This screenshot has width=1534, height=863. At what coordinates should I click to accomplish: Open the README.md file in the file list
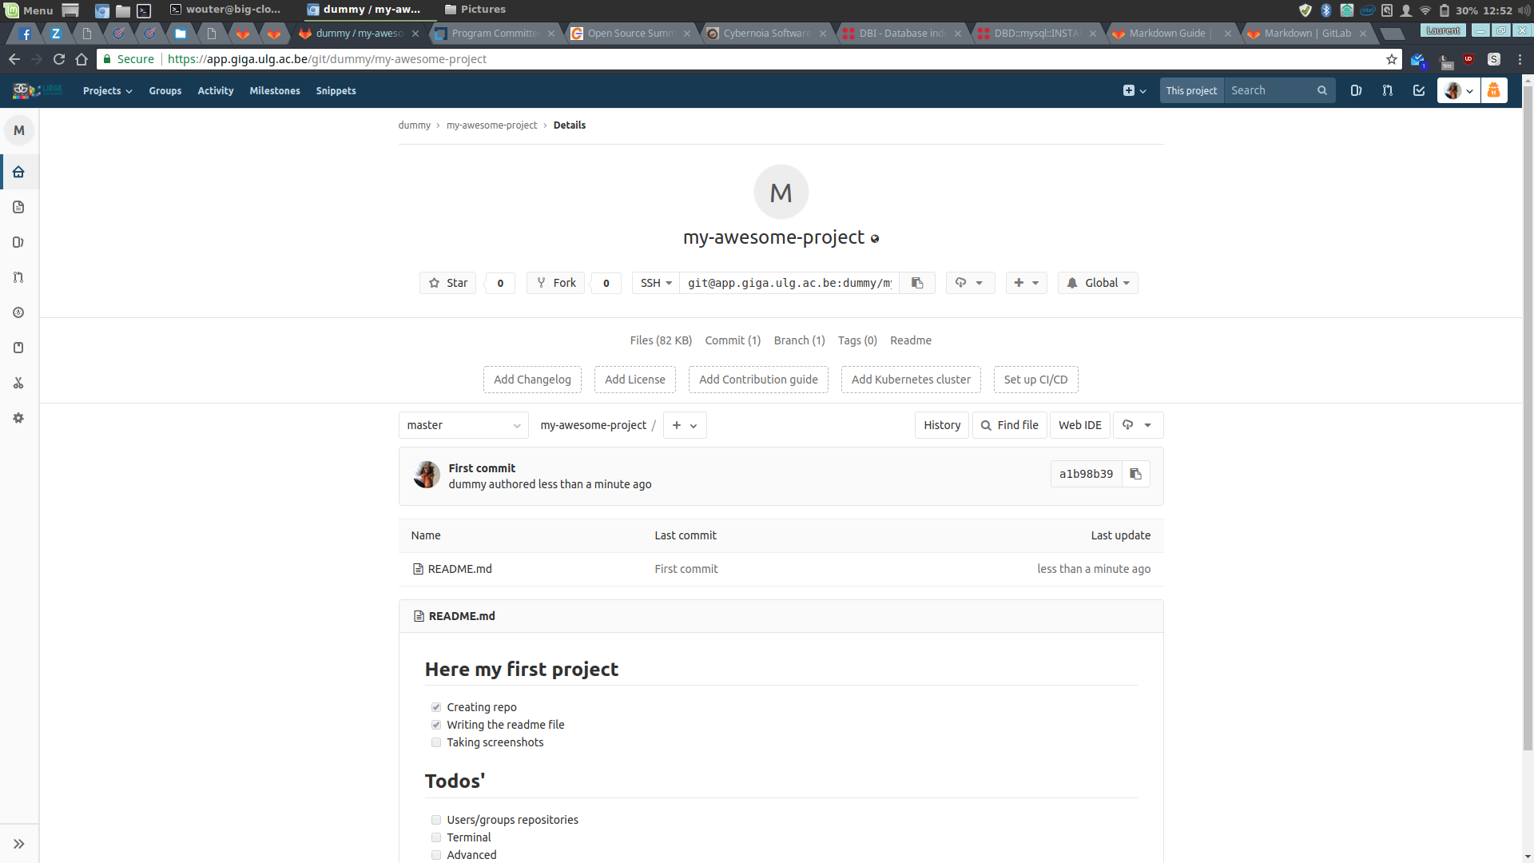coord(459,569)
